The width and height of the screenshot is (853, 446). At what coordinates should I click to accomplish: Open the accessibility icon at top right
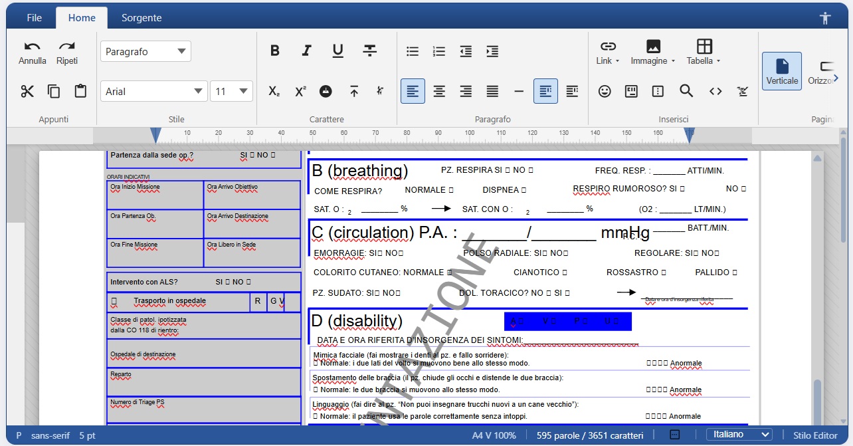coord(826,18)
